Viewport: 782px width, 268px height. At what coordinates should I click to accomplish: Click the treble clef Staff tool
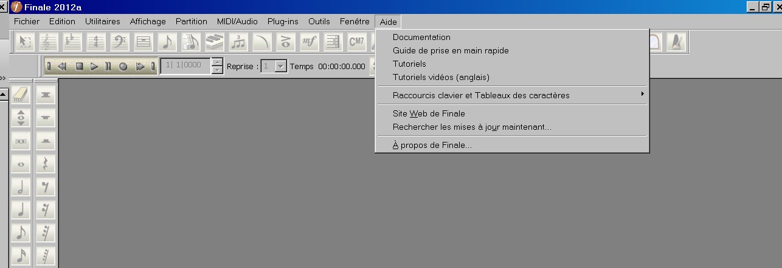(x=49, y=42)
